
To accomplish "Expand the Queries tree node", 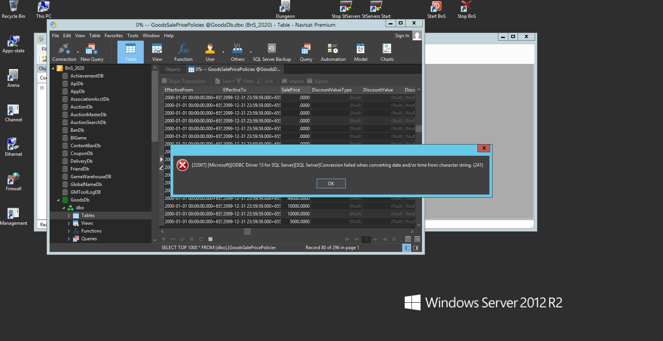I will coord(69,239).
